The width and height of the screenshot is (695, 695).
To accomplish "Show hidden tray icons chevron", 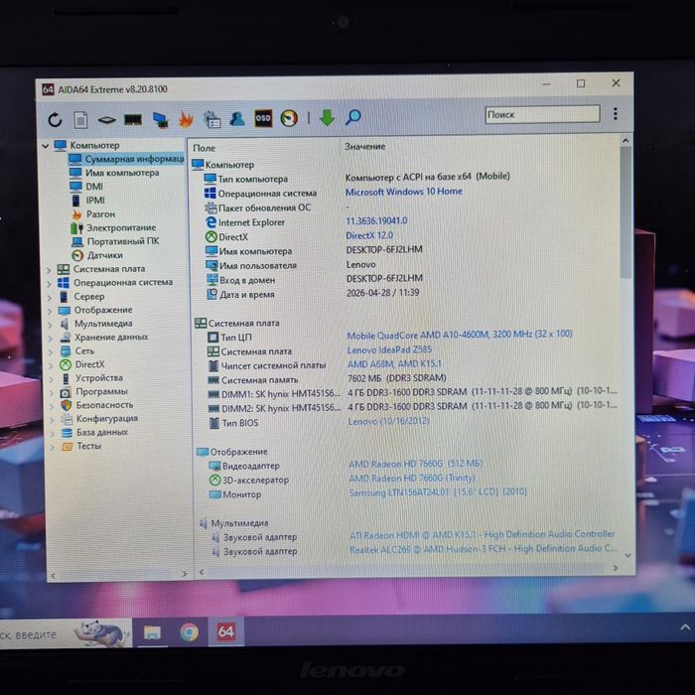I will pos(685,627).
